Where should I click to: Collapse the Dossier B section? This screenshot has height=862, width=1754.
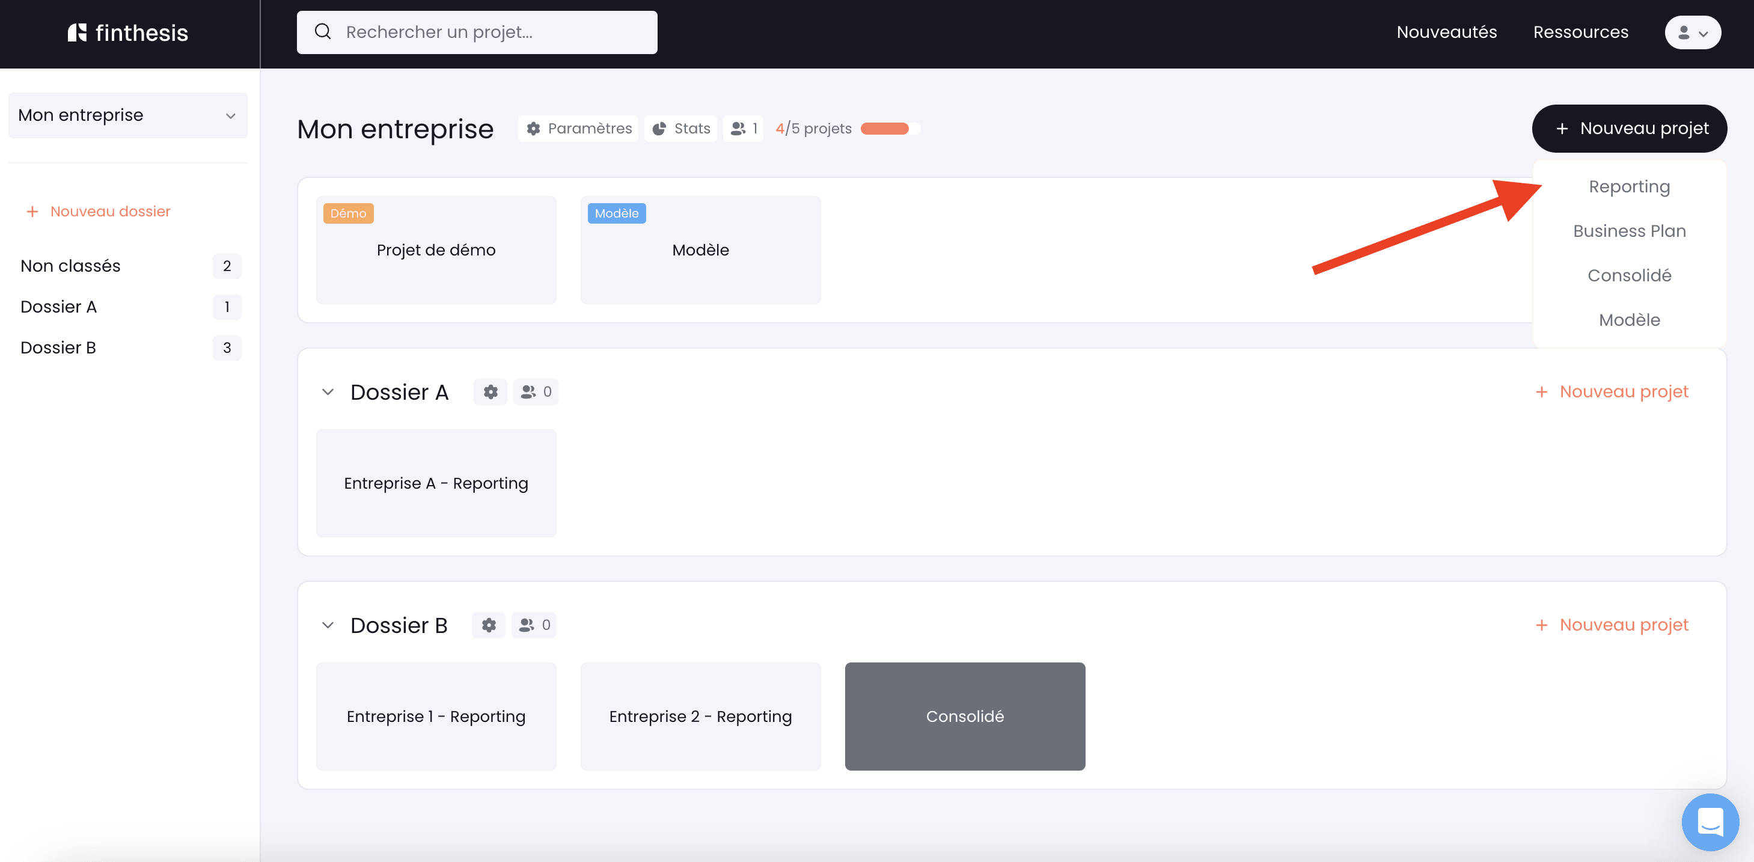[328, 625]
